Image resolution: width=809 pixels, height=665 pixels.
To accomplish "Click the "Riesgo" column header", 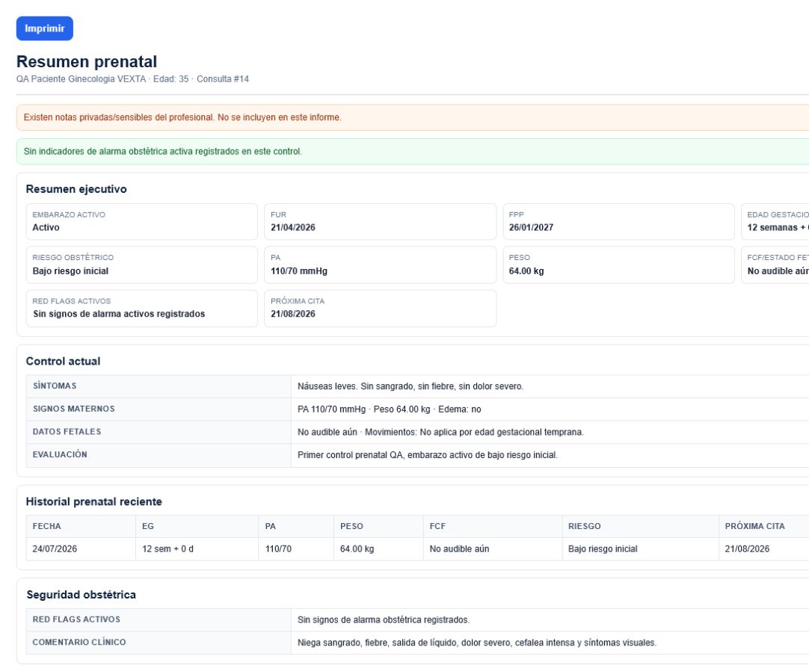I will [x=585, y=526].
